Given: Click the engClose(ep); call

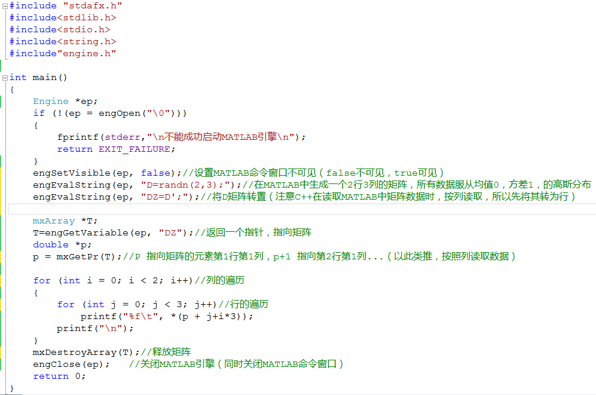Looking at the screenshot, I should click(71, 365).
